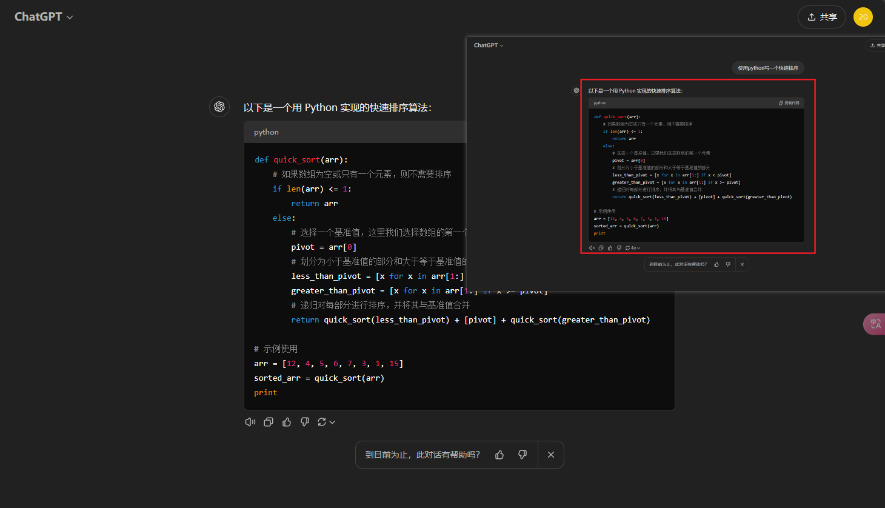Click the python language label on main code block
Screen dimensions: 885x508
tap(266, 132)
